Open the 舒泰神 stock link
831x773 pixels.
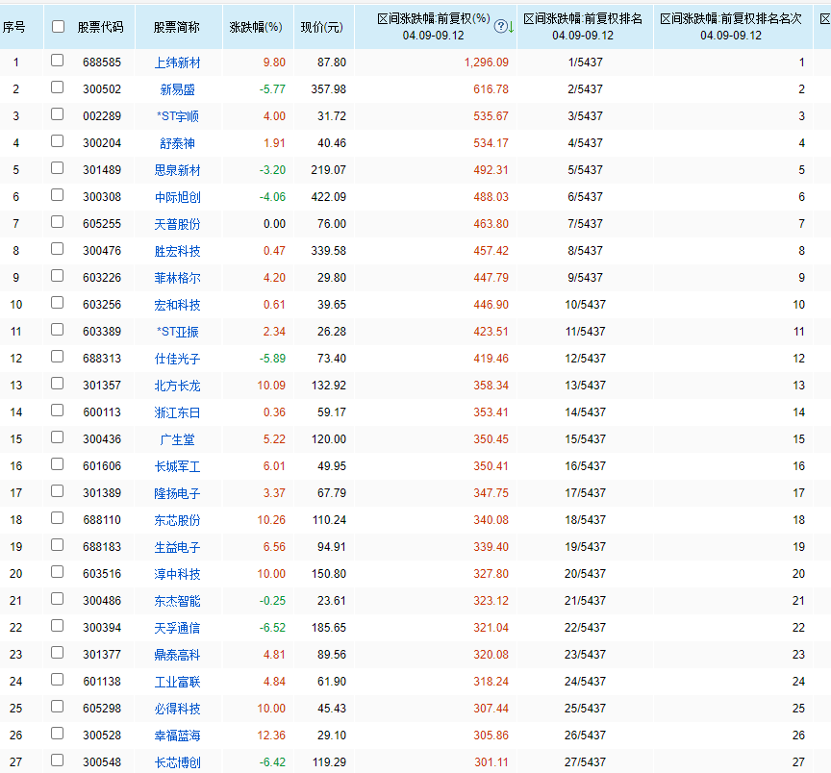click(178, 143)
